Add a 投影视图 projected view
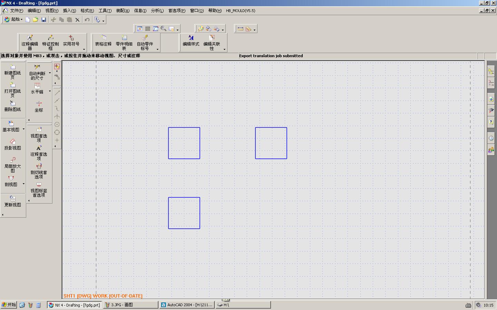The height and width of the screenshot is (310, 497). tap(12, 145)
